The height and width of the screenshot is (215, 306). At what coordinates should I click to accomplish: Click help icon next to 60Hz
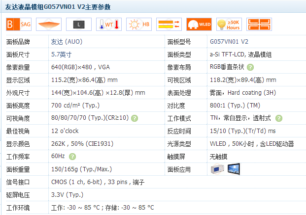72,157
